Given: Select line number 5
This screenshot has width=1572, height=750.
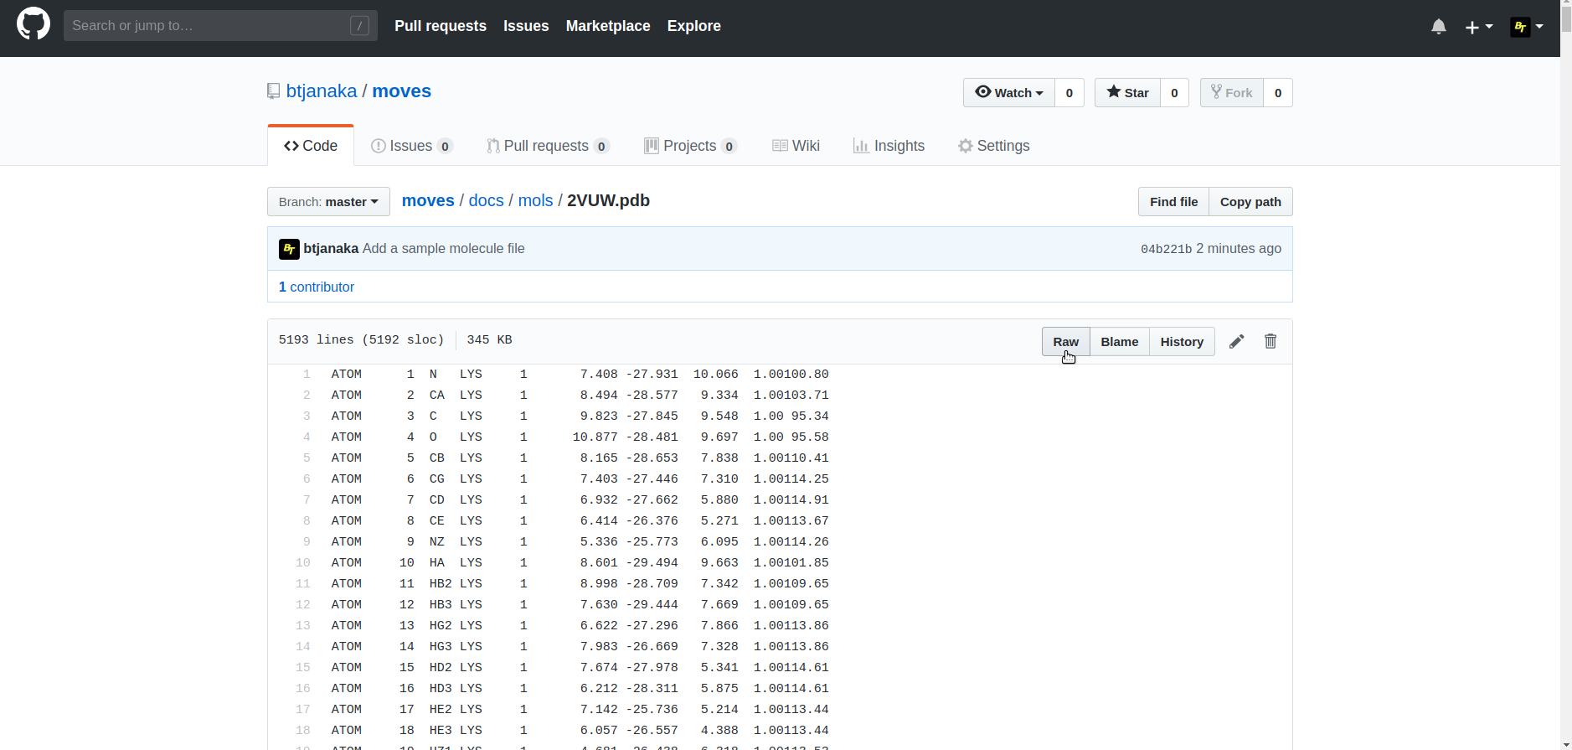Looking at the screenshot, I should click(x=307, y=458).
